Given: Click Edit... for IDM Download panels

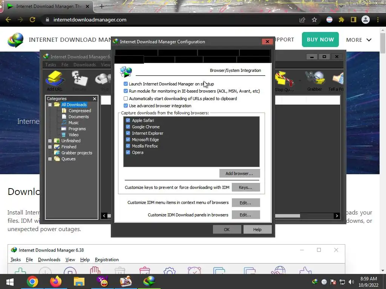Looking at the screenshot, I should [x=246, y=215].
